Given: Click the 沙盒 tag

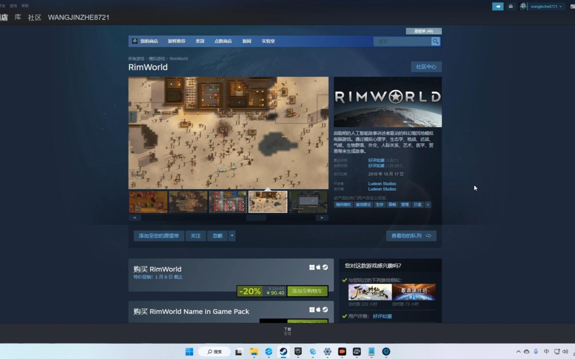Looking at the screenshot, I should click(x=418, y=205).
